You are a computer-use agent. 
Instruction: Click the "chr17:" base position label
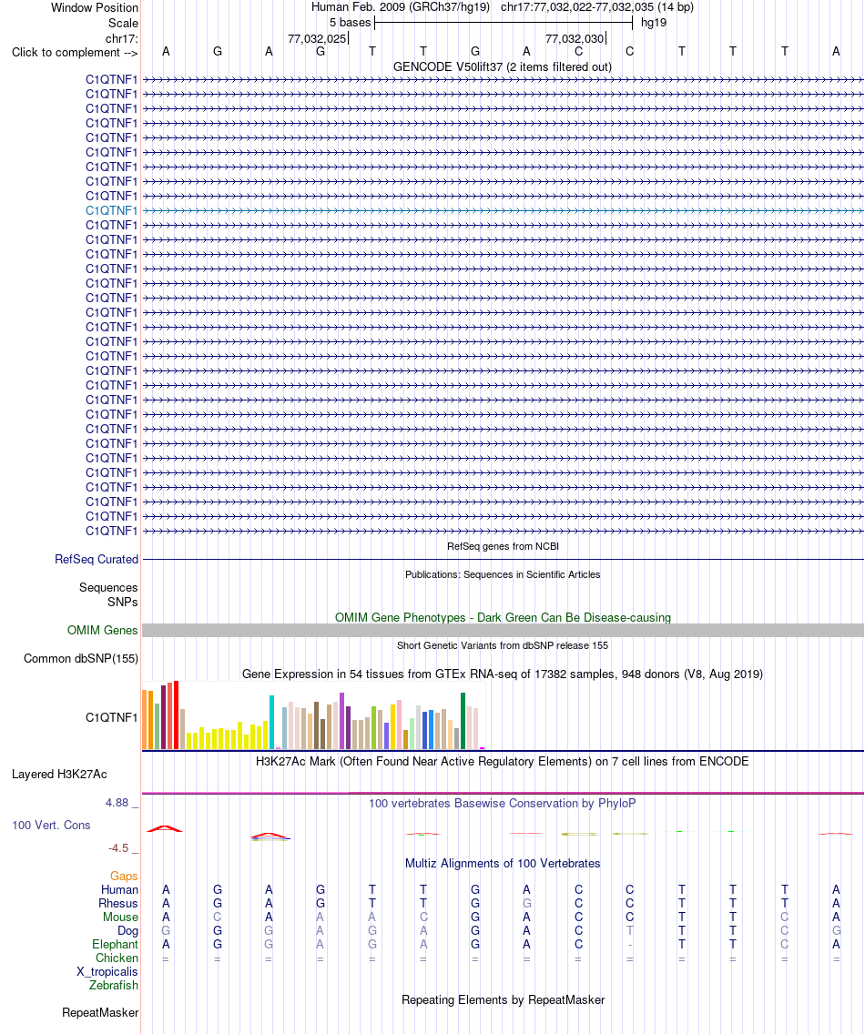[x=121, y=39]
